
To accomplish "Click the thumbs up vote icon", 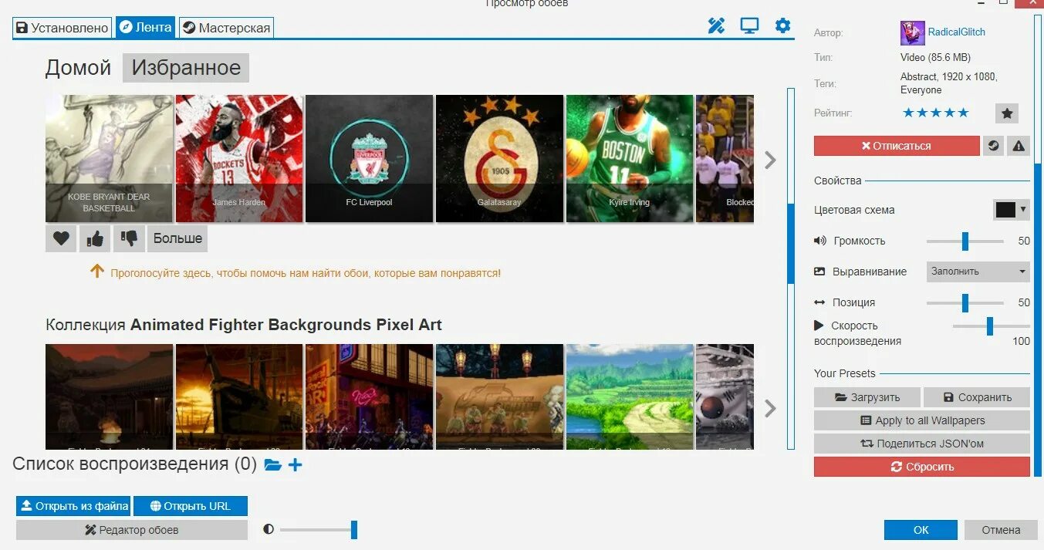I will pyautogui.click(x=95, y=238).
